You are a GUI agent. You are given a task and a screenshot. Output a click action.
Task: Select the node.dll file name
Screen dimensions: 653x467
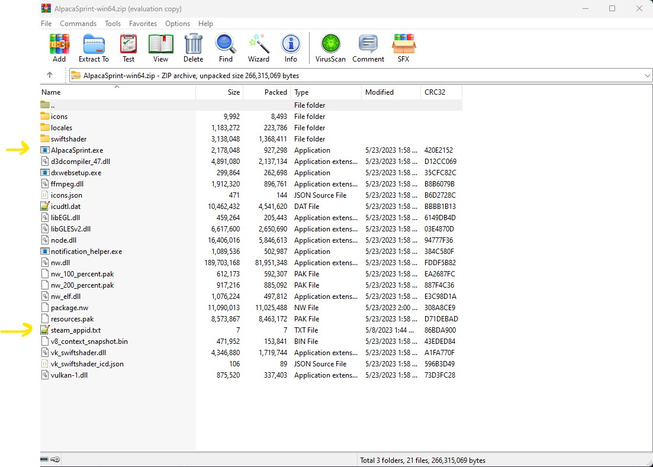(x=63, y=240)
